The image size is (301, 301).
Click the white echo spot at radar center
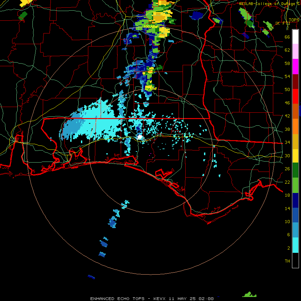coord(140,137)
